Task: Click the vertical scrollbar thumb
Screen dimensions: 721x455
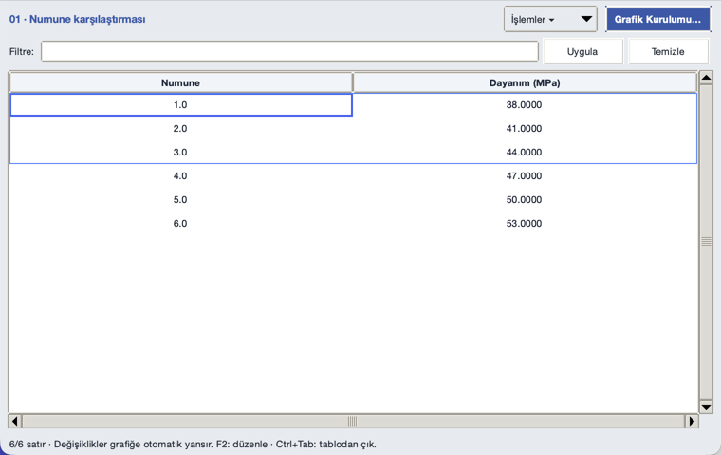Action: point(706,242)
